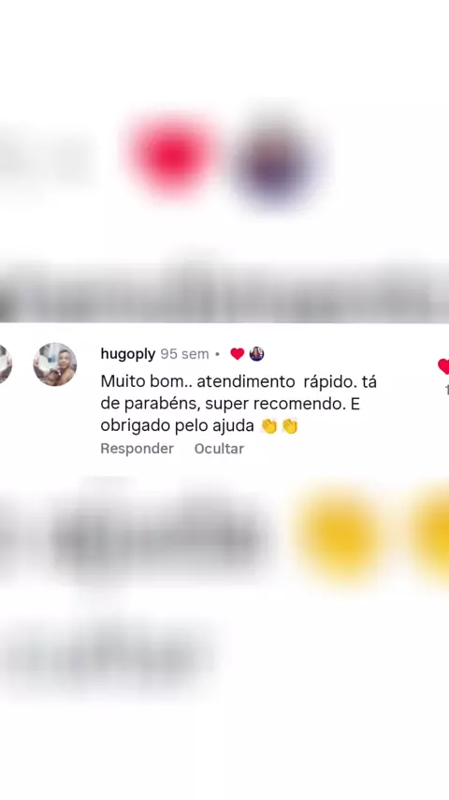Viewport: 449px width, 800px height.
Task: Click Responder to reply to the comment
Action: click(x=138, y=449)
